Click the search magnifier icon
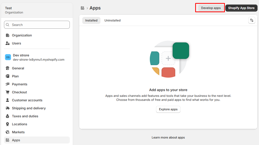259x145 pixels. pyautogui.click(x=7, y=25)
